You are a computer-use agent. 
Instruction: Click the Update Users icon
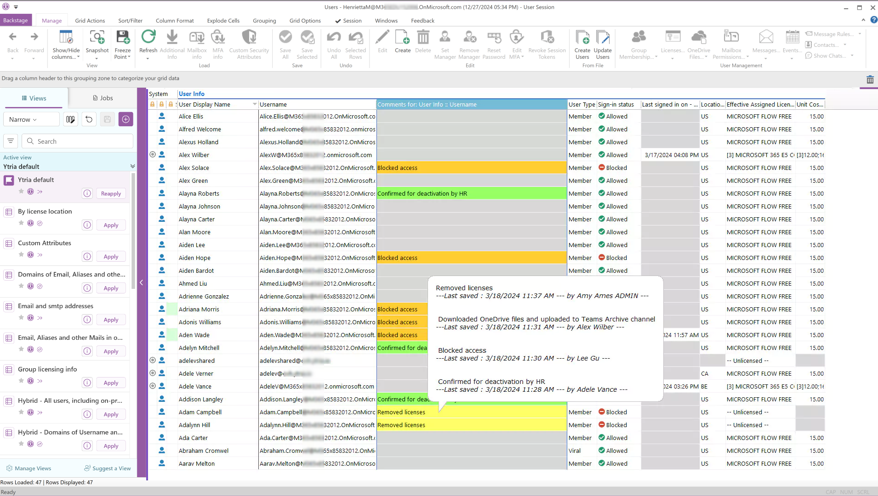pyautogui.click(x=602, y=38)
